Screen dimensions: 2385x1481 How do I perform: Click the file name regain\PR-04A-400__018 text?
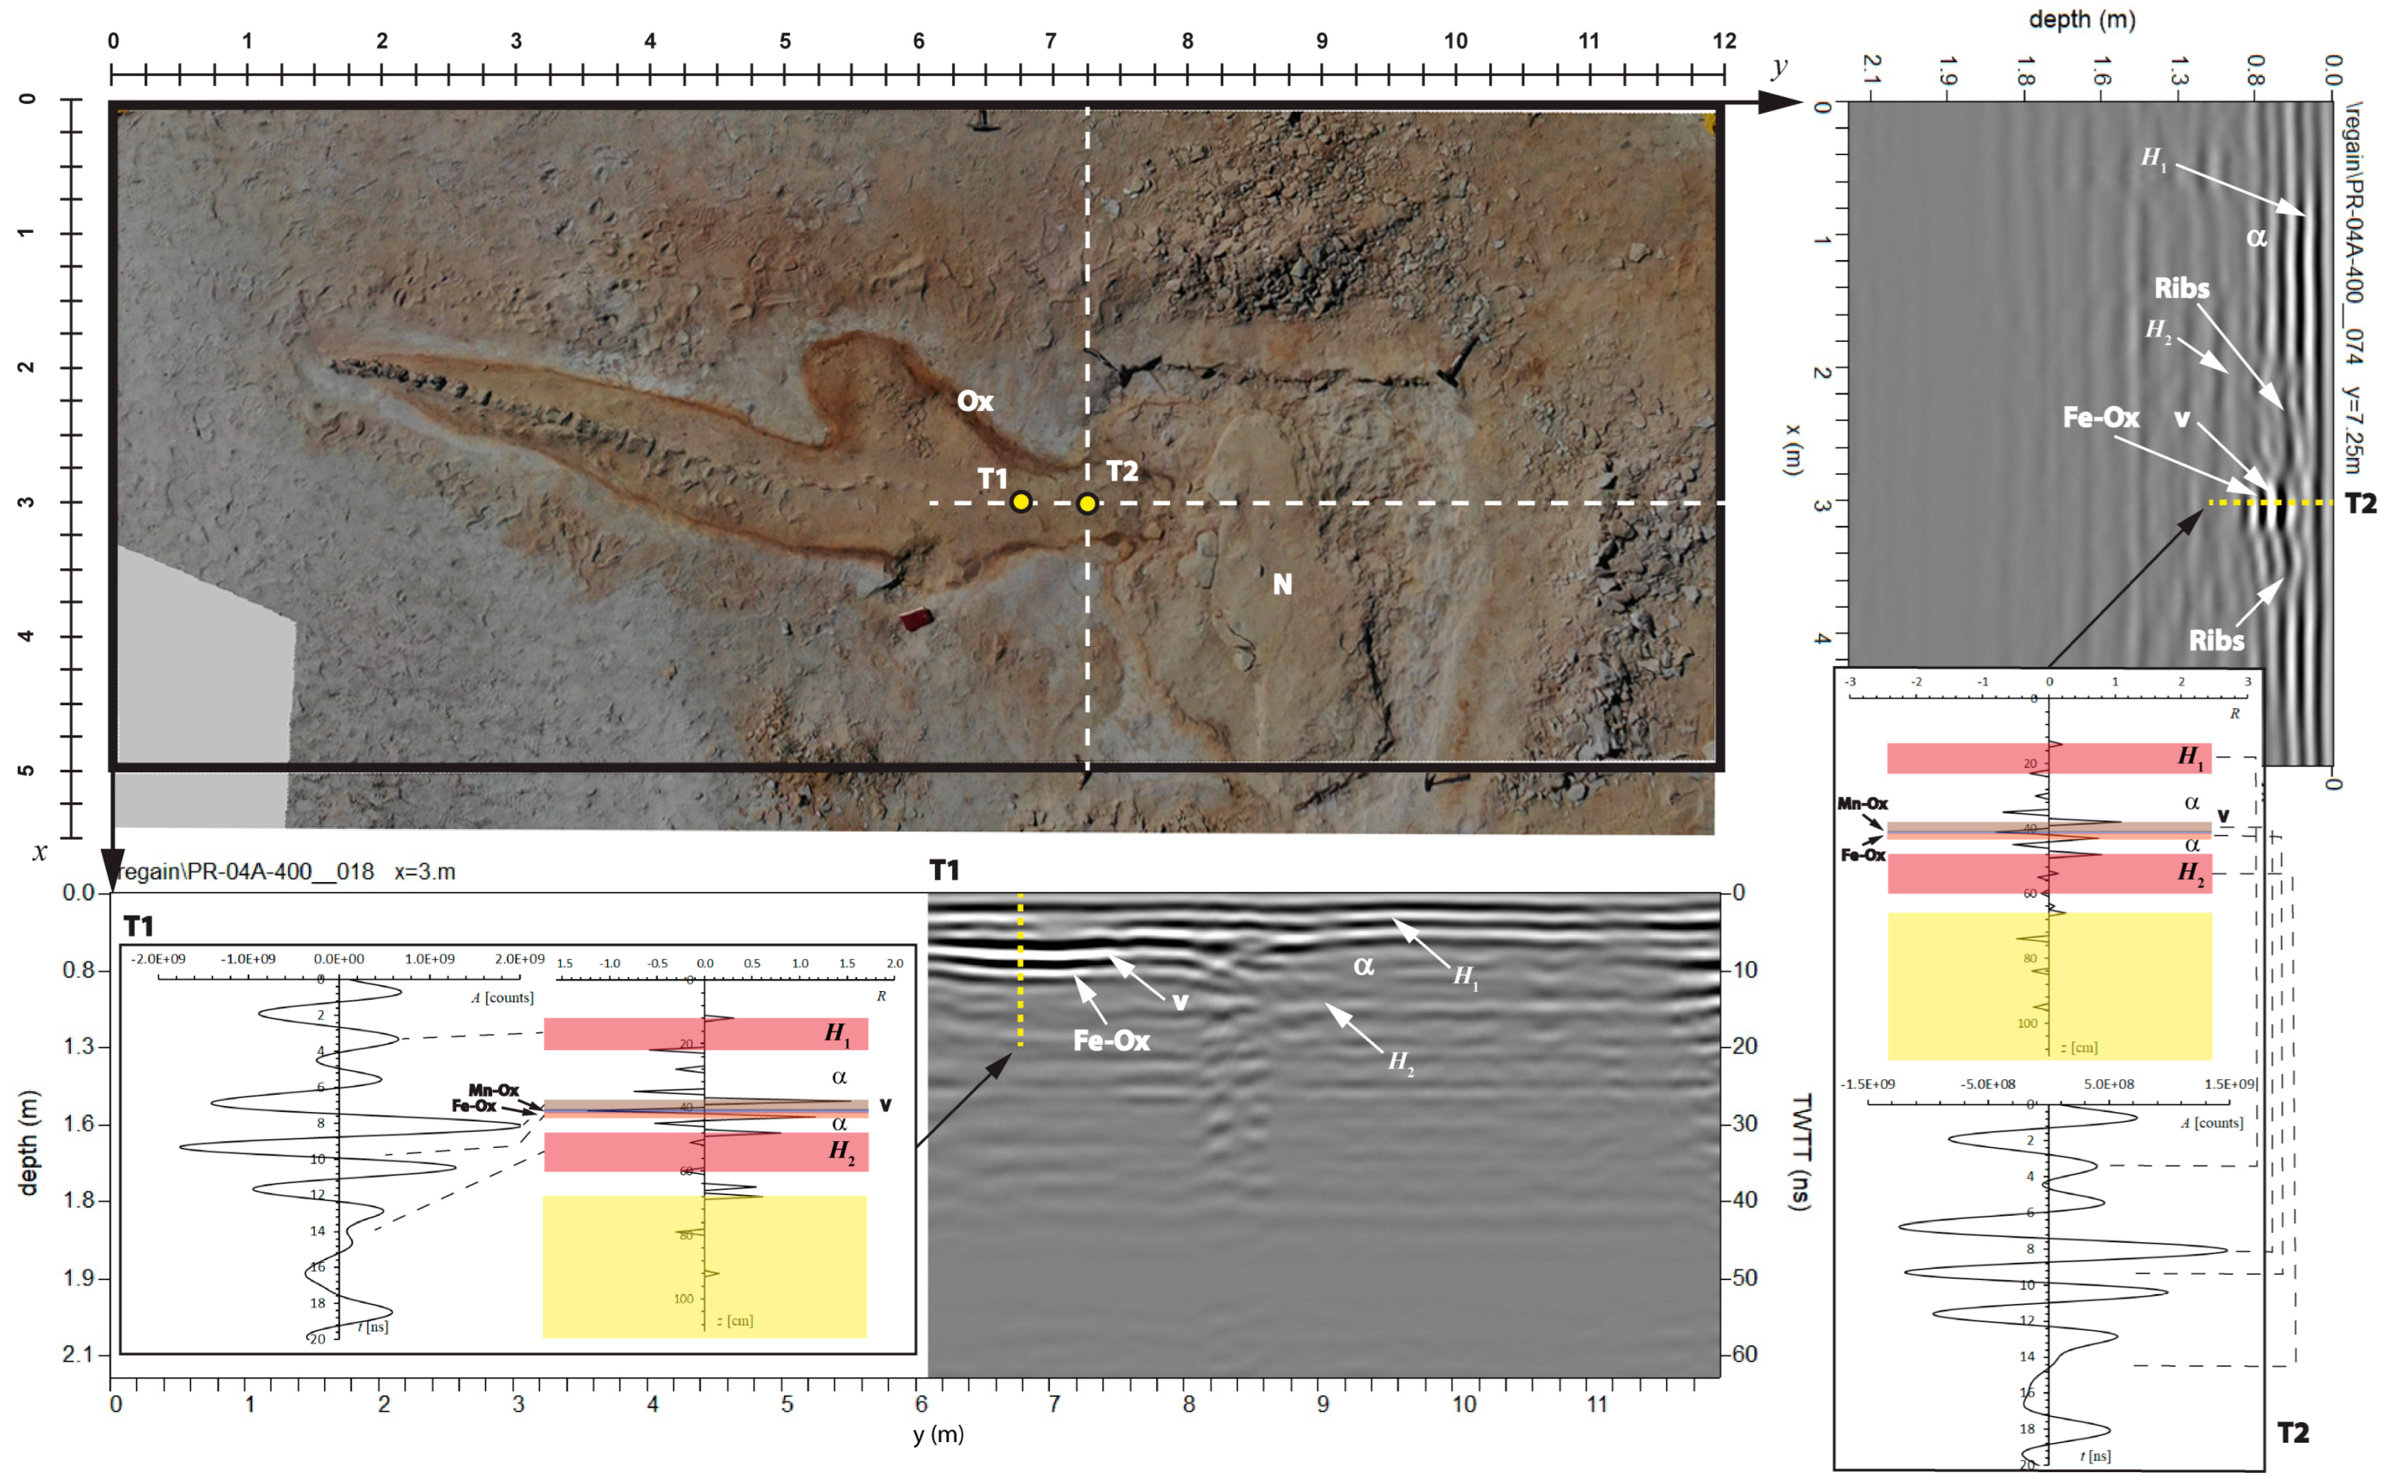point(245,872)
